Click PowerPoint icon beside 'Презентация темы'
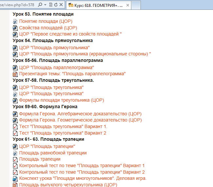The height and width of the screenshot is (187, 213). pyautogui.click(x=15, y=74)
